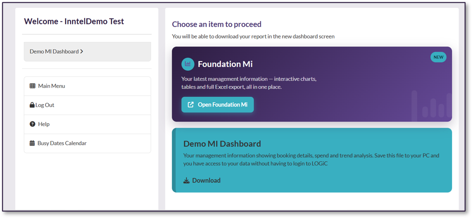The image size is (472, 218).
Task: Open the Help sidebar entry
Action: [x=87, y=124]
